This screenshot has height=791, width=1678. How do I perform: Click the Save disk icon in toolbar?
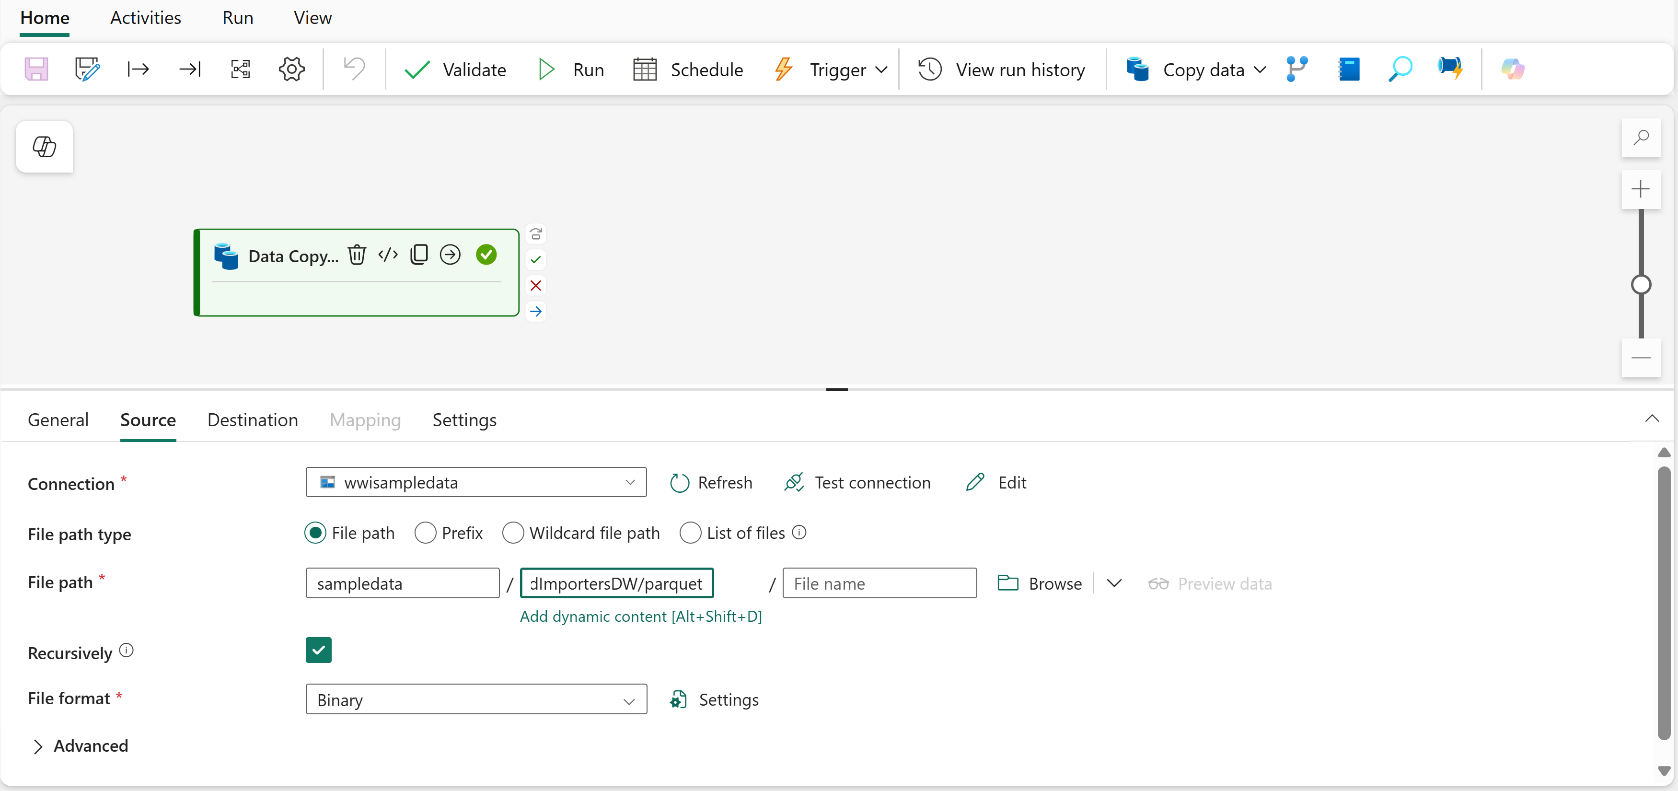(36, 69)
